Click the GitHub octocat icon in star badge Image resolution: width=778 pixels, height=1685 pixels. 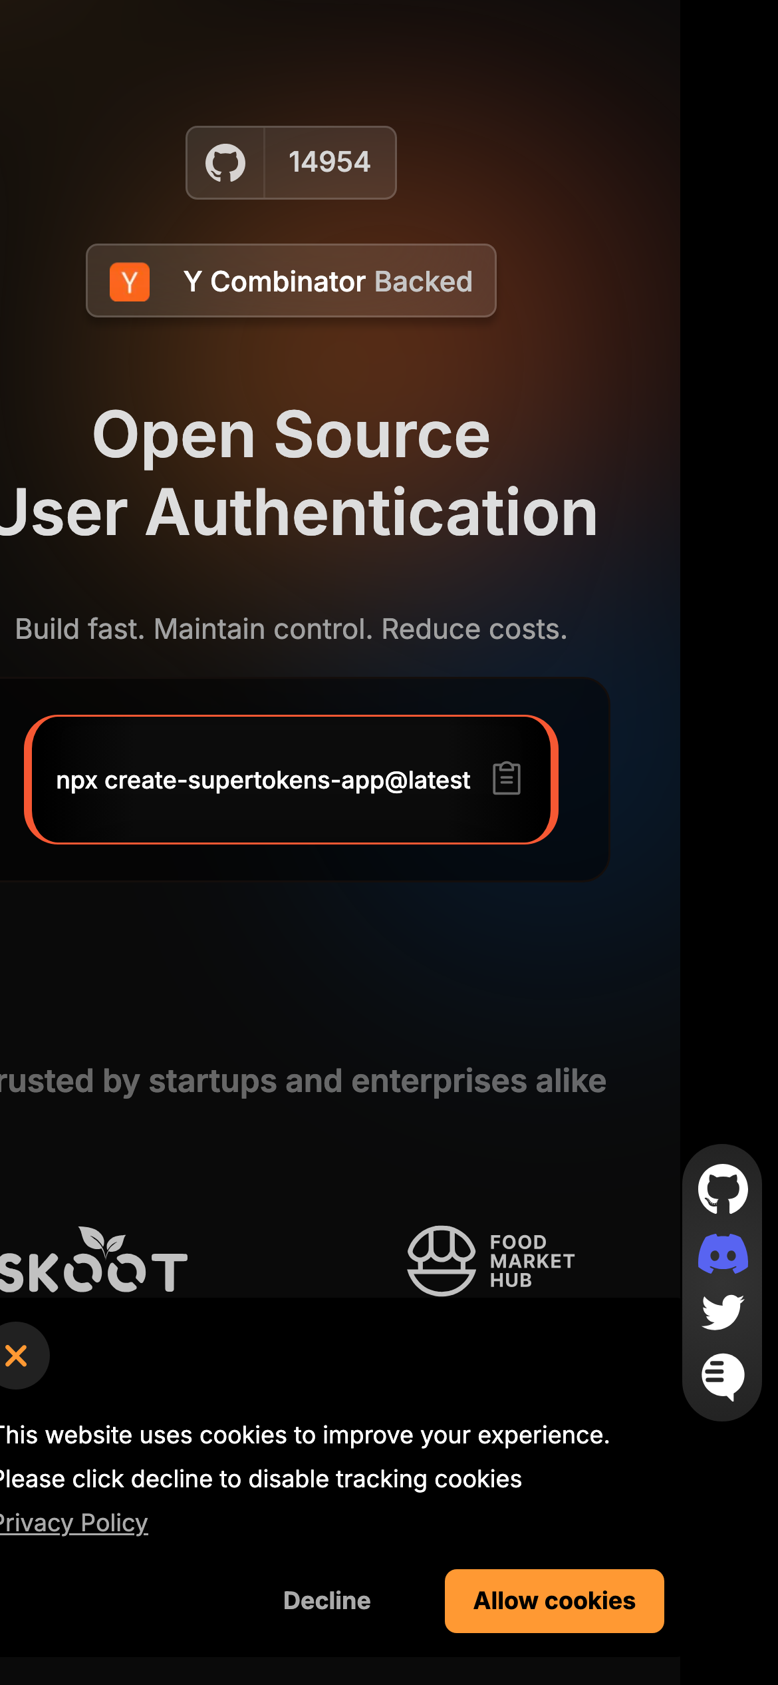[225, 163]
